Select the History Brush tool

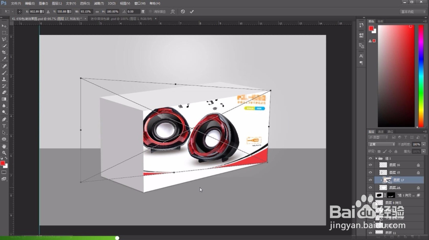coord(4,86)
